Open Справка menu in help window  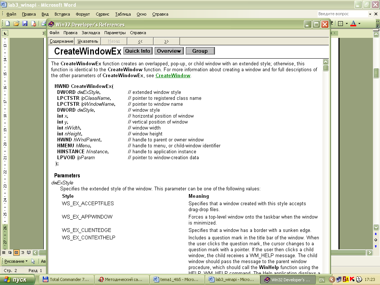click(138, 33)
